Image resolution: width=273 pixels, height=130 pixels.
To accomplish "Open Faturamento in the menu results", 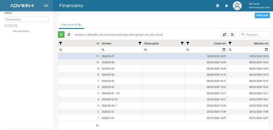I will [x=21, y=31].
